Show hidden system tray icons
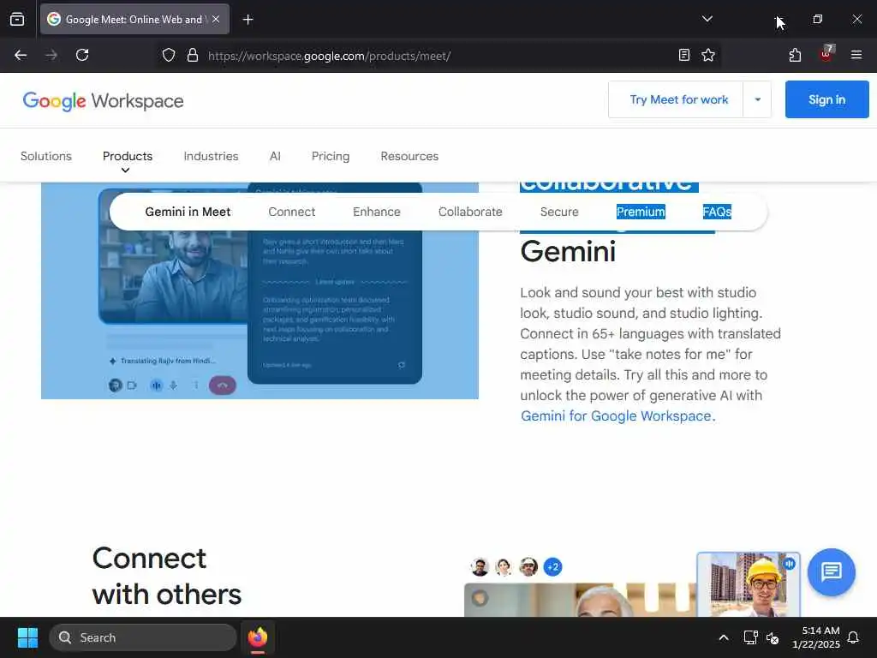The width and height of the screenshot is (877, 658). 723,637
